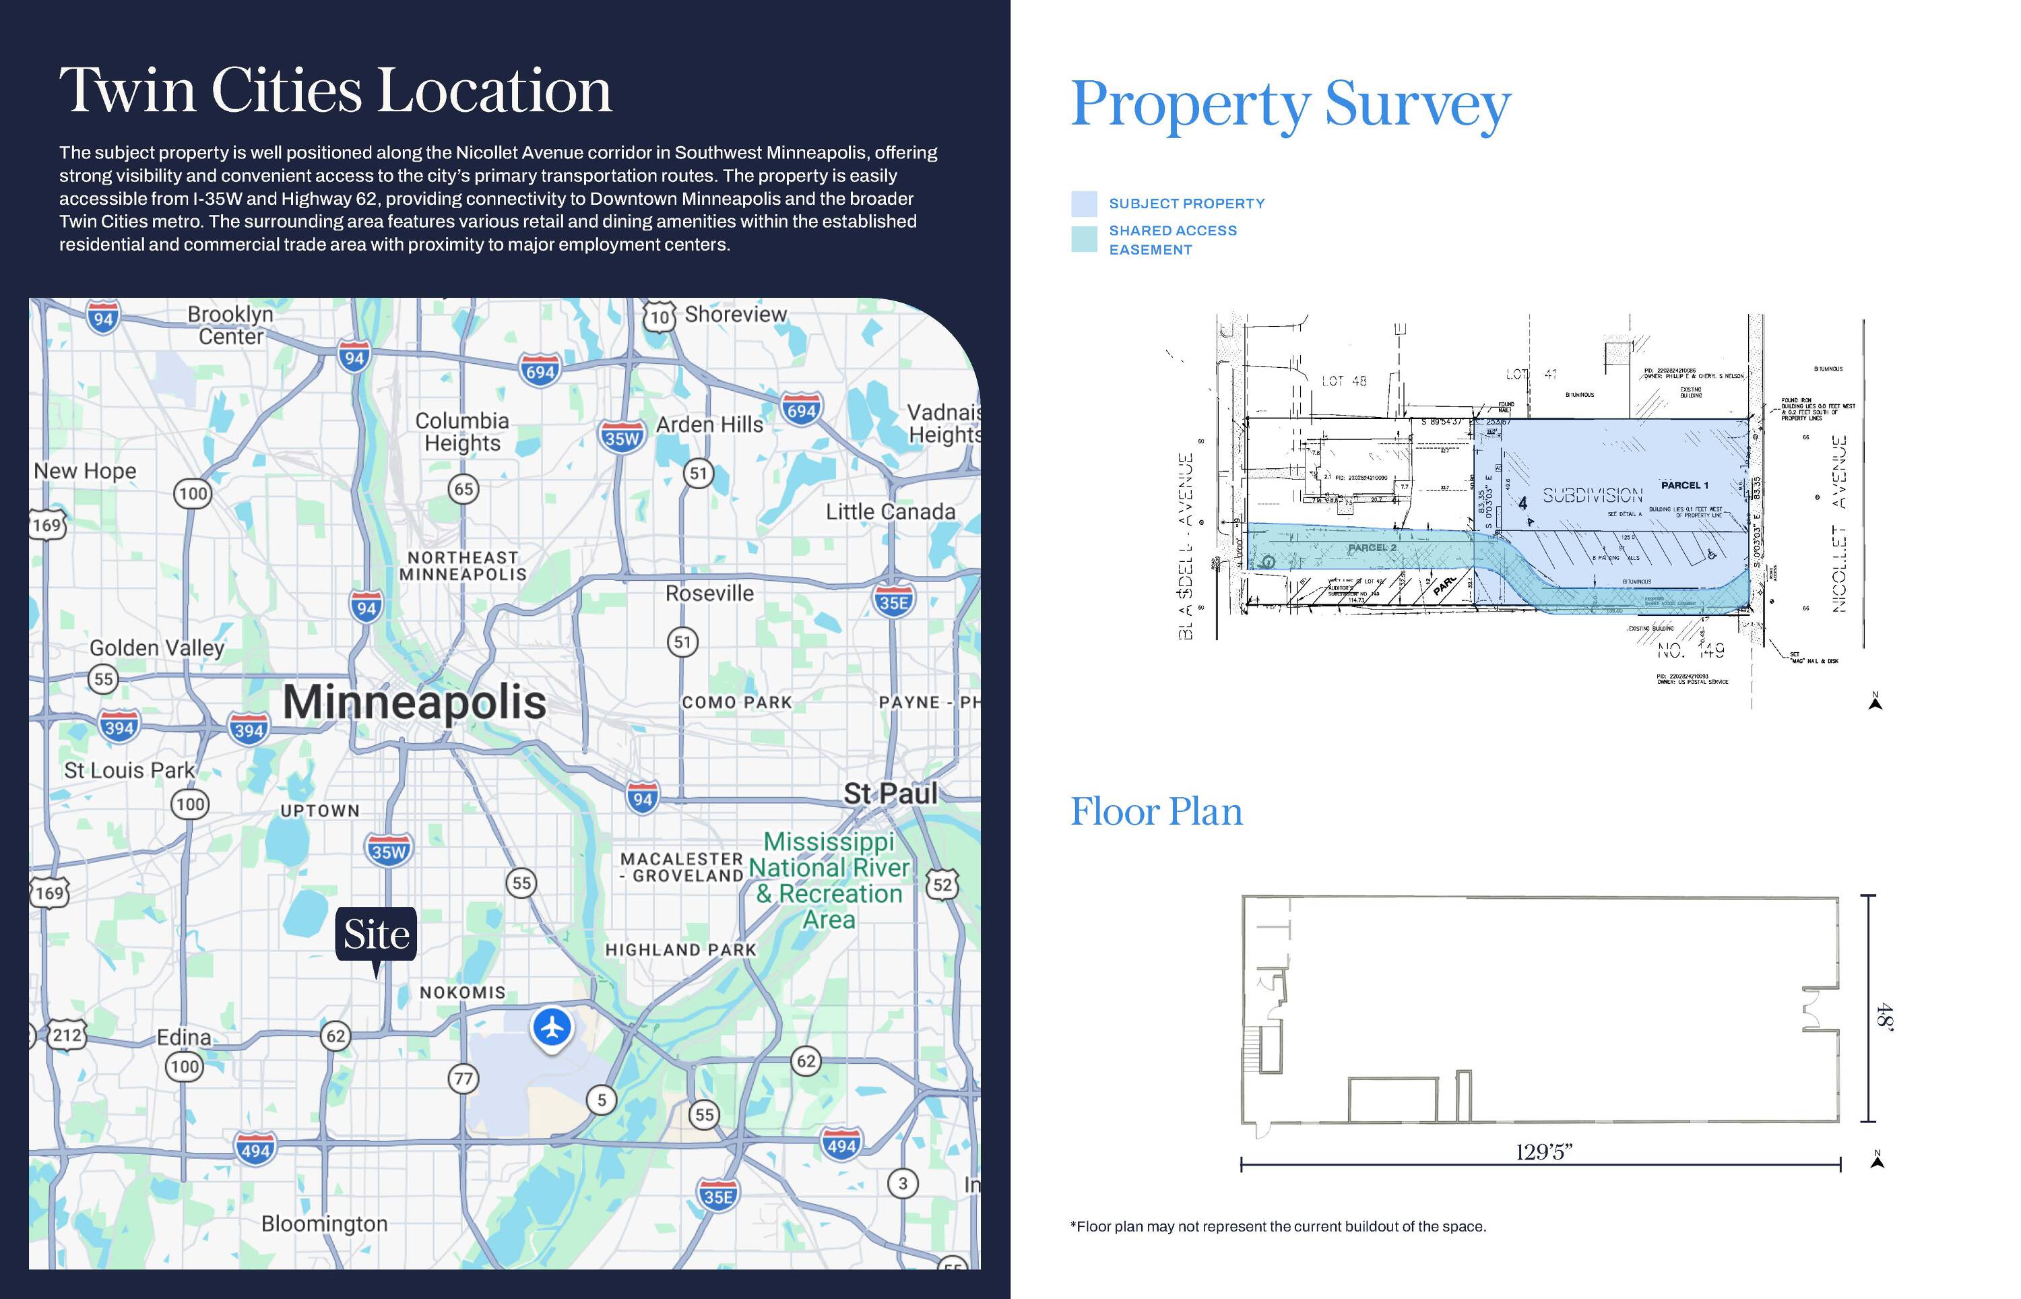Click the Bloomington label on the map
Screen dimensions: 2021x1299
click(325, 1224)
